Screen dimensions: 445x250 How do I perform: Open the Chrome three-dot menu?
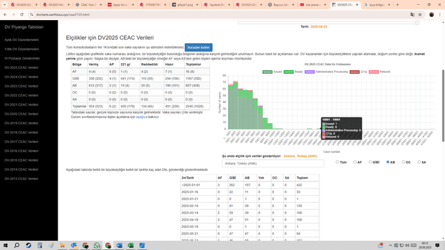439,15
